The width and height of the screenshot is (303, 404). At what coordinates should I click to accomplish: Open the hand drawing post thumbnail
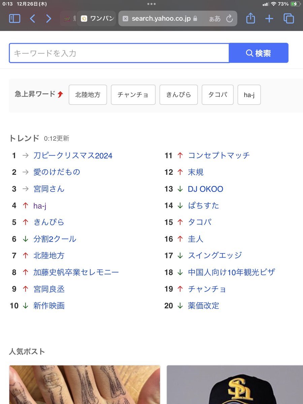point(85,384)
